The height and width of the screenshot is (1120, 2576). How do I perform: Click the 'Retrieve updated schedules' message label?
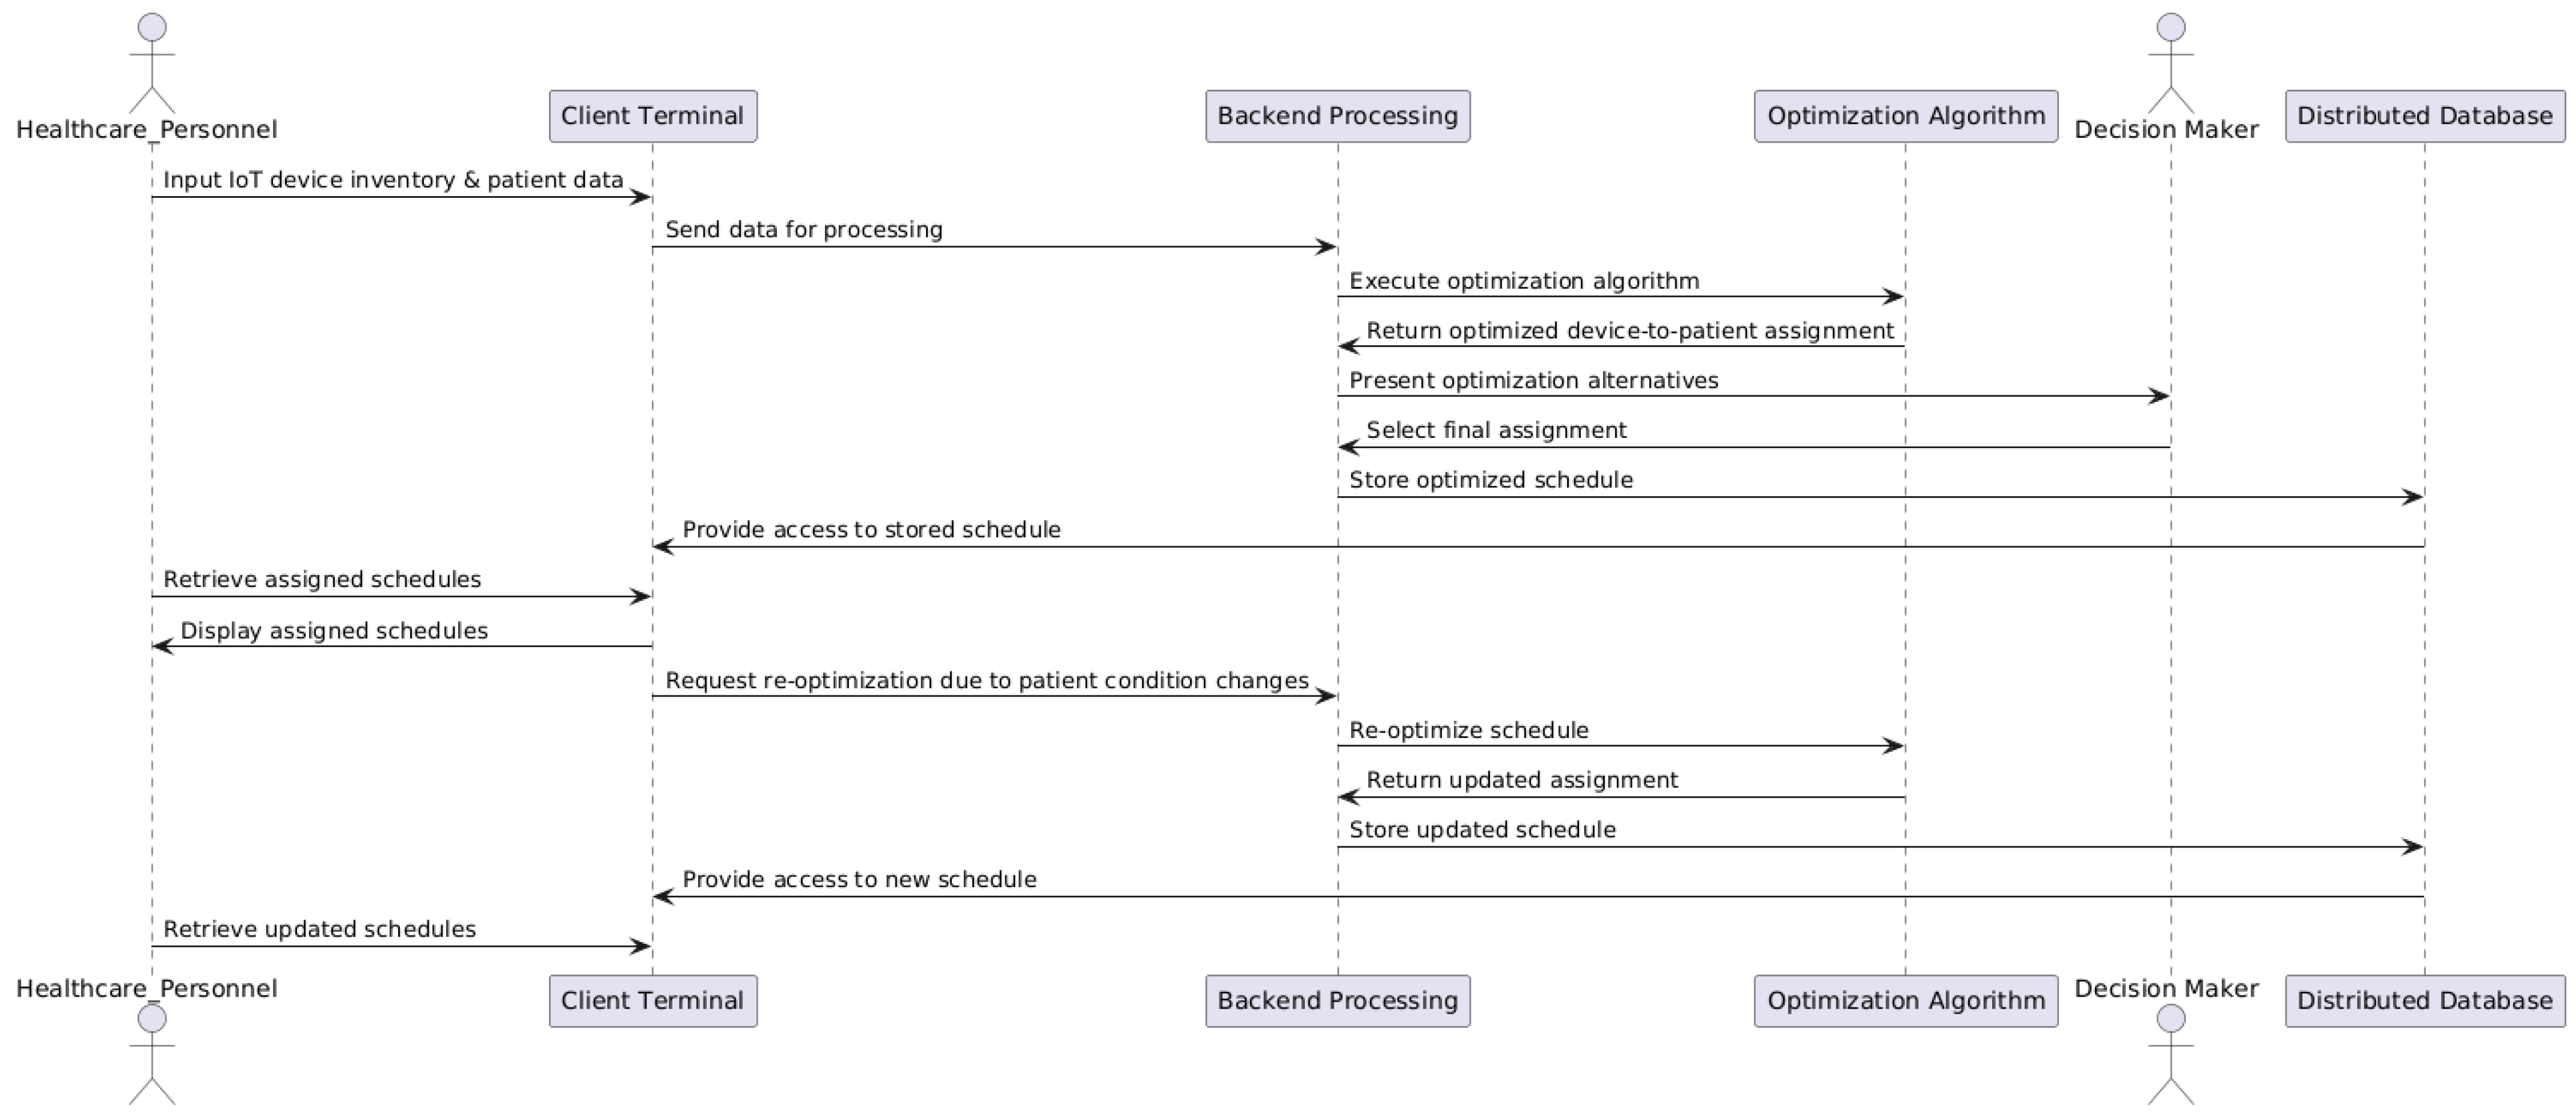tap(319, 929)
